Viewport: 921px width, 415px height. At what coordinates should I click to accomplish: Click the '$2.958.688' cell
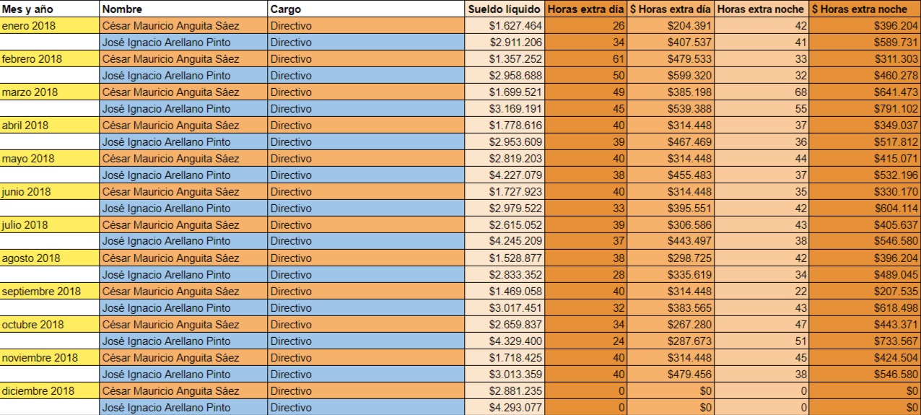click(505, 76)
